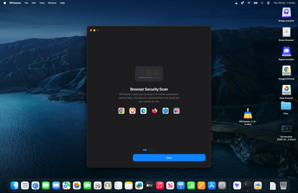Select the Brave browser icon in the scan list
Image resolution: width=298 pixels, height=193 pixels.
click(133, 111)
